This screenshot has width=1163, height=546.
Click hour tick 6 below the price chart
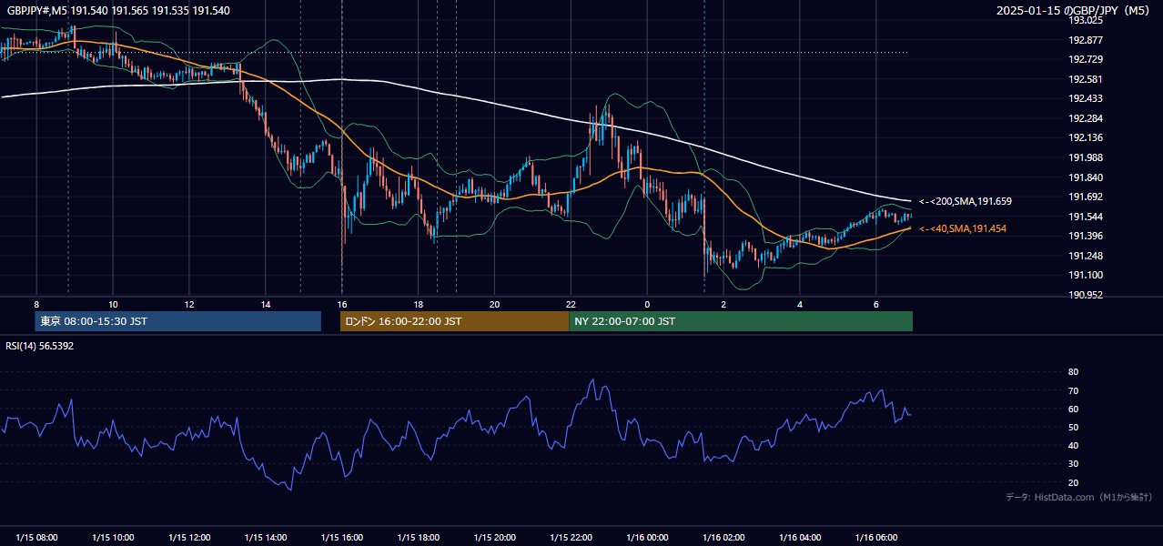coord(876,304)
